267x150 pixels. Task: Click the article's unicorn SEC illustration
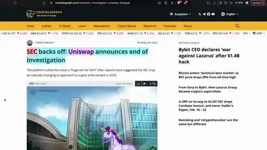(x=92, y=118)
